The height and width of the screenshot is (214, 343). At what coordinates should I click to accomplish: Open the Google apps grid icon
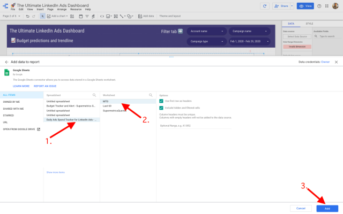[x=327, y=6]
